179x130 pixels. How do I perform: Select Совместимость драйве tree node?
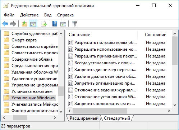click(35, 46)
